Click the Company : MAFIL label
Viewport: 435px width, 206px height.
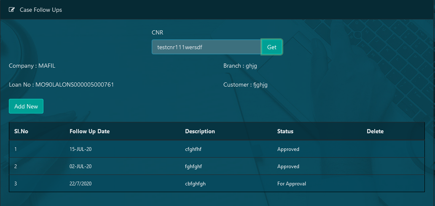click(x=32, y=66)
